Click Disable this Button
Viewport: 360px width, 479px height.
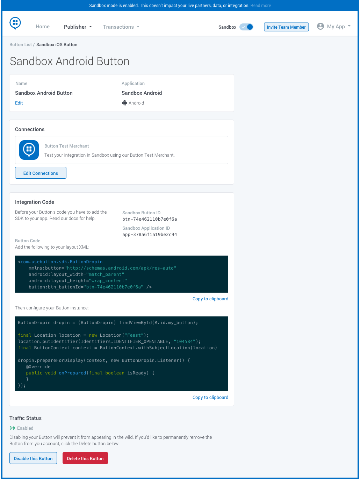tap(33, 458)
